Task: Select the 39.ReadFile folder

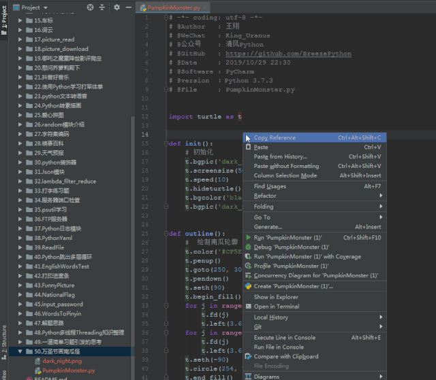Action: click(x=49, y=247)
